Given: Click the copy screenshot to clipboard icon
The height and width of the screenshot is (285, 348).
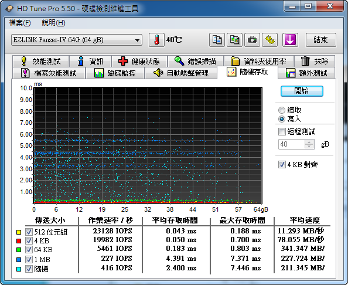Looking at the screenshot, I should [234, 40].
